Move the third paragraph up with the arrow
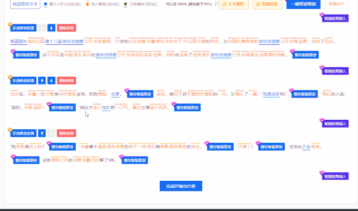This screenshot has height=211, width=358. [x=42, y=133]
